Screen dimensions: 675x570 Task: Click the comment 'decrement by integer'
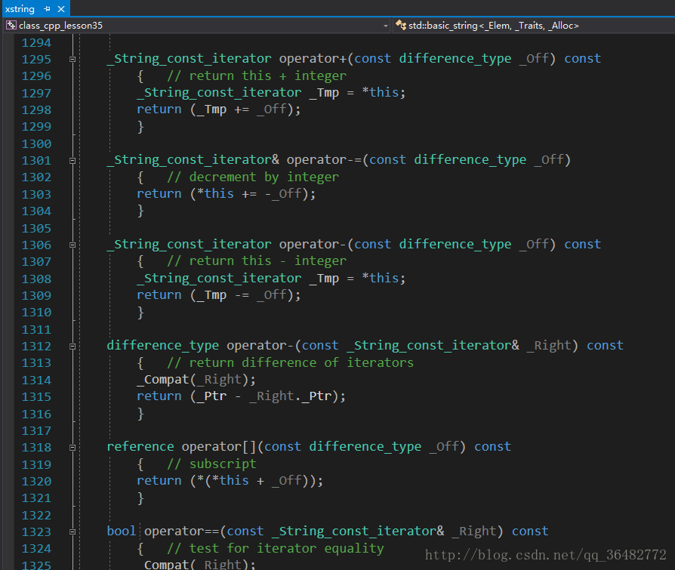253,177
